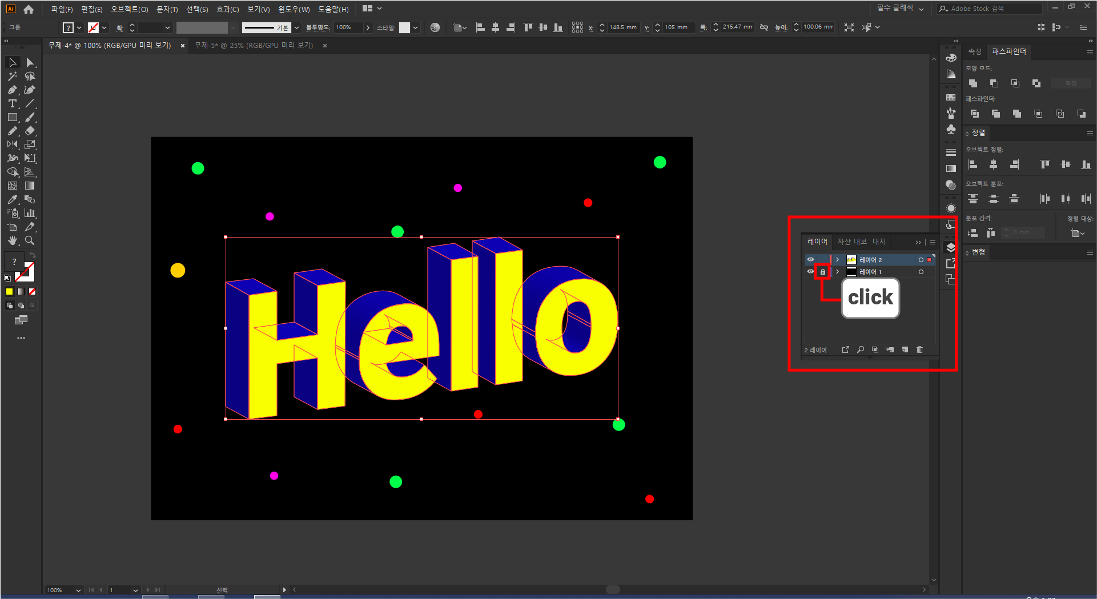
Task: Select the Pen tool
Action: pyautogui.click(x=13, y=90)
